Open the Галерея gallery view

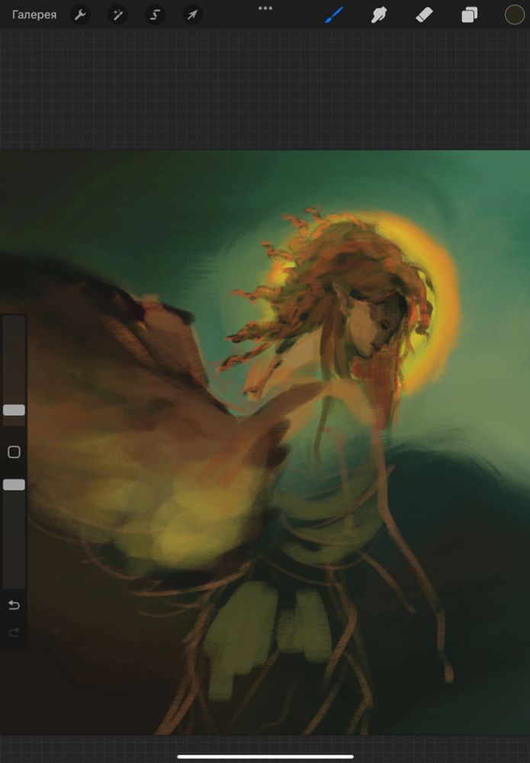pos(34,15)
